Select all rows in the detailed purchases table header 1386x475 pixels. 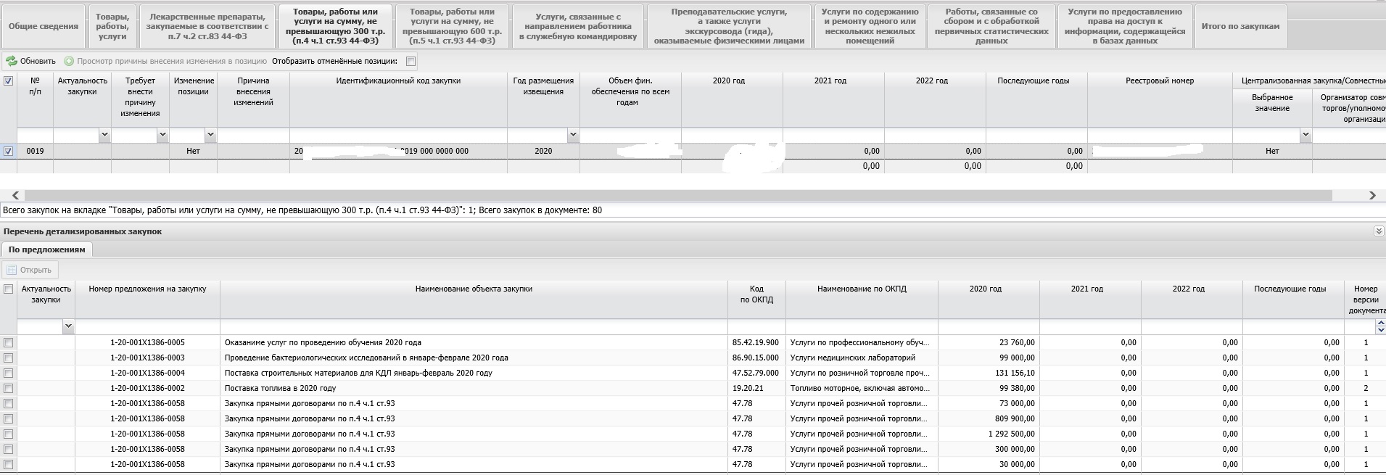click(9, 289)
